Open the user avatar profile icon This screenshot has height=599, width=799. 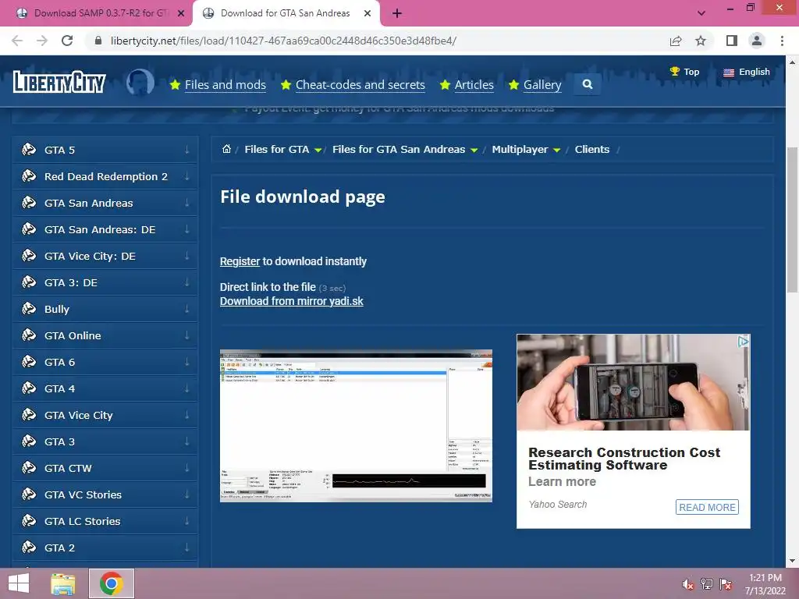coord(140,83)
